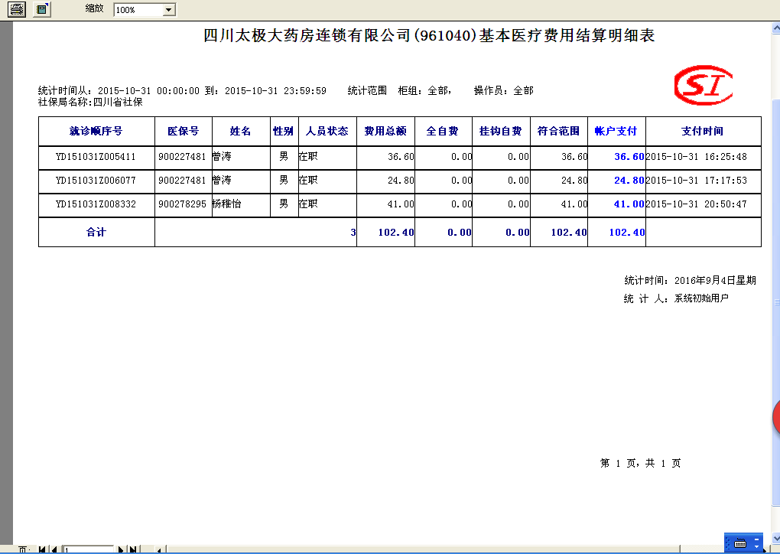This screenshot has height=554, width=780.
Task: Click 医保号 900278295 cell
Action: [x=183, y=204]
